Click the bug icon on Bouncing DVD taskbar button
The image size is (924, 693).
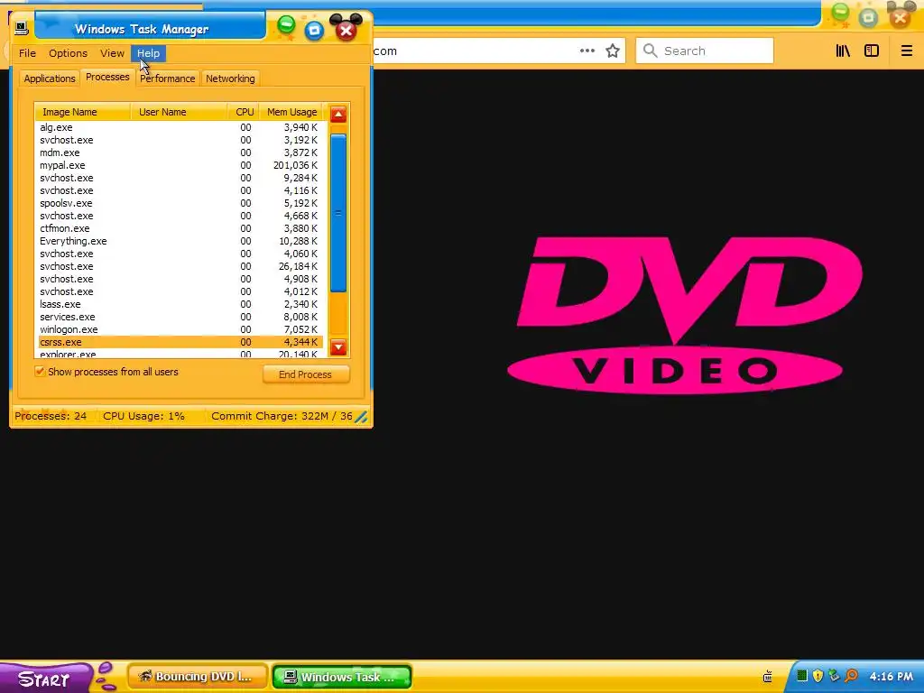[145, 677]
